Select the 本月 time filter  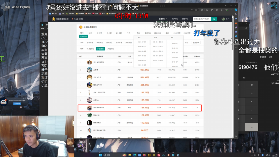point(167,33)
